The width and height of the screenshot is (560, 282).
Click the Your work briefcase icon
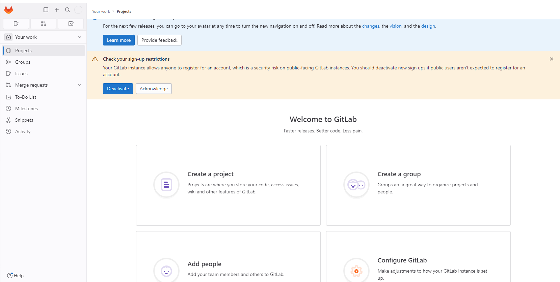click(8, 37)
